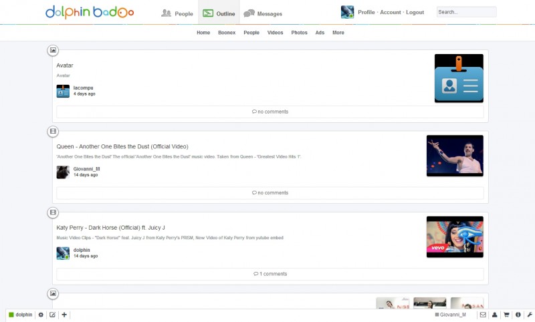This screenshot has height=322, width=535.
Task: Open the Profile link
Action: [x=366, y=12]
